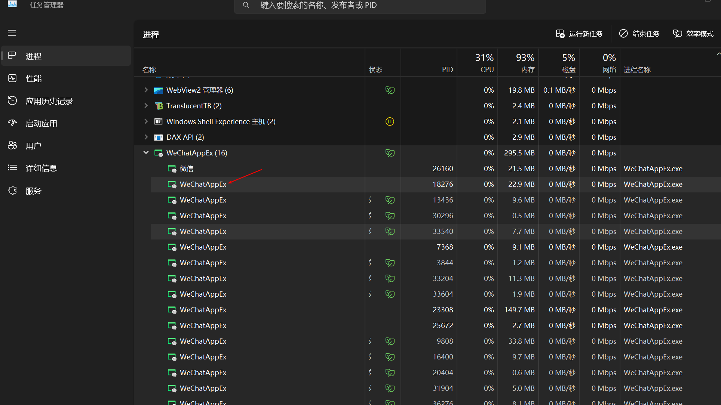Go to 启动应用 startup apps page
The image size is (721, 405).
(x=66, y=123)
